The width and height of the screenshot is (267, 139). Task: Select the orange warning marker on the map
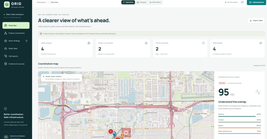click(x=123, y=135)
